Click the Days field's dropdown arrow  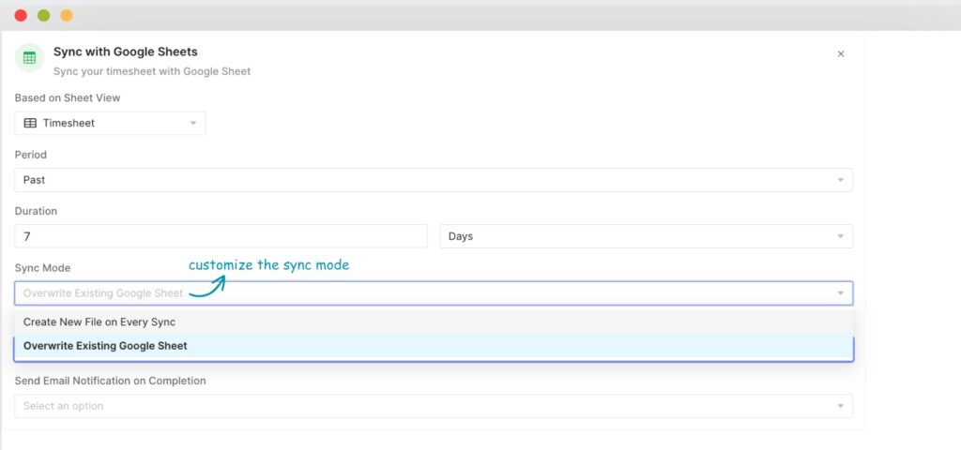point(840,236)
